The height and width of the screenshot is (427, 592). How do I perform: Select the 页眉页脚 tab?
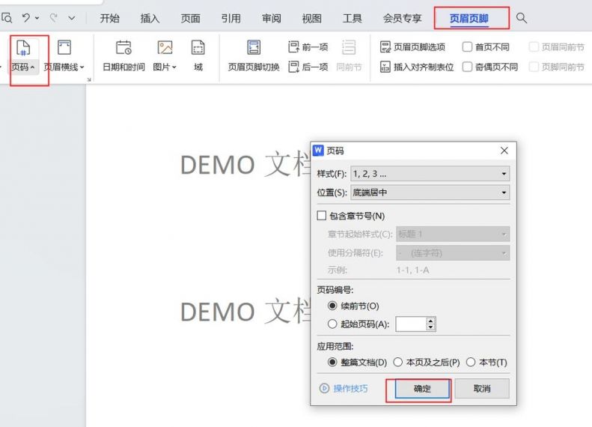[x=469, y=18]
